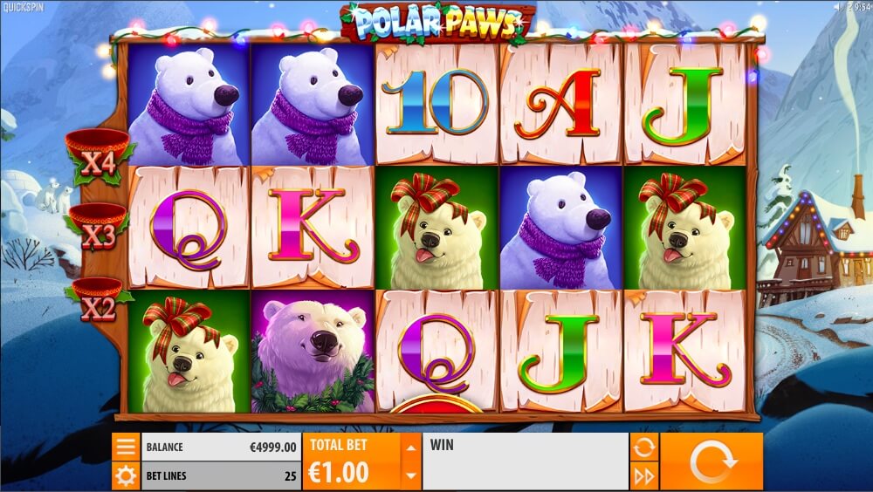Mute the sound with the speaker icon
873x492 pixels.
[838, 7]
